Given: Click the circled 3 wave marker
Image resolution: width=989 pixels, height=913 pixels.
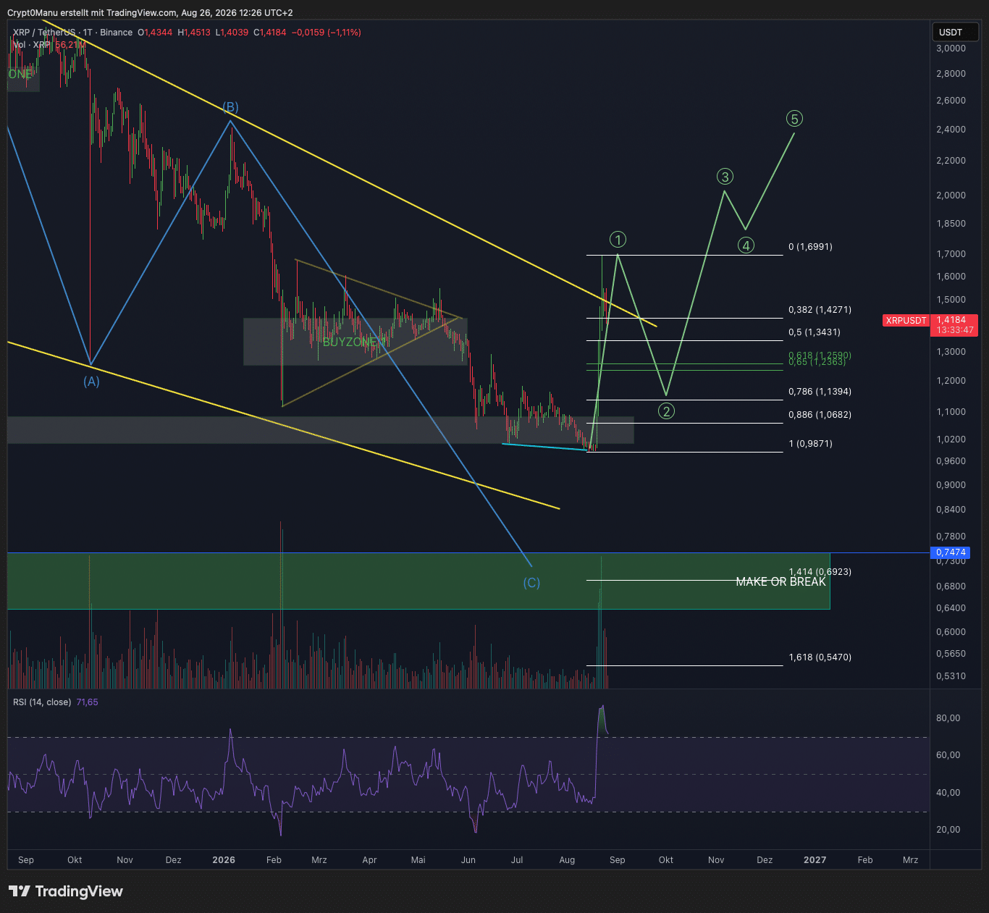Looking at the screenshot, I should coord(725,176).
